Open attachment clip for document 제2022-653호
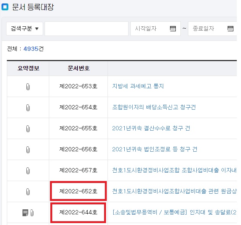 point(28,87)
